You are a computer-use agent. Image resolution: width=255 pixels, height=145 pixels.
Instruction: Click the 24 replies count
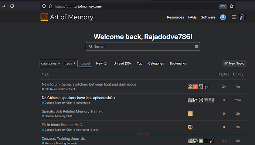(224, 87)
